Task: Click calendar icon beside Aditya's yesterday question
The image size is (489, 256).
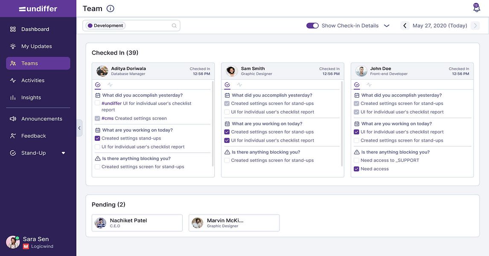Action: [x=98, y=96]
